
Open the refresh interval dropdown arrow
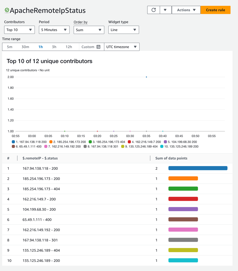pyautogui.click(x=165, y=10)
